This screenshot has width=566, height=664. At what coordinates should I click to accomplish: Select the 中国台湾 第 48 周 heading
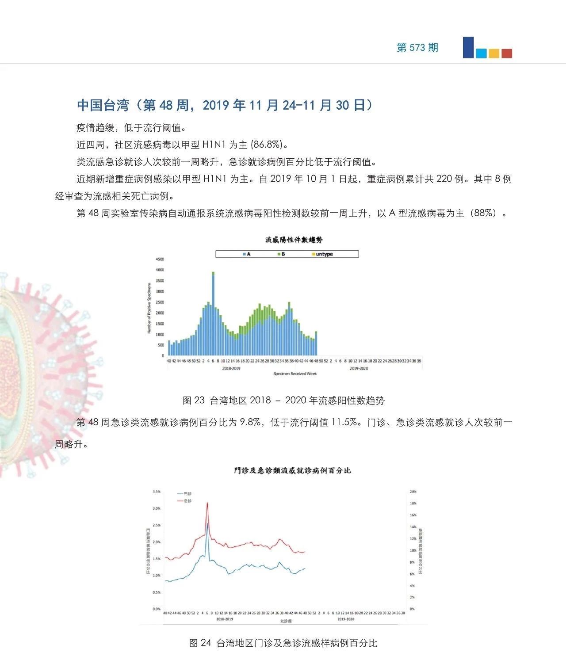click(225, 105)
